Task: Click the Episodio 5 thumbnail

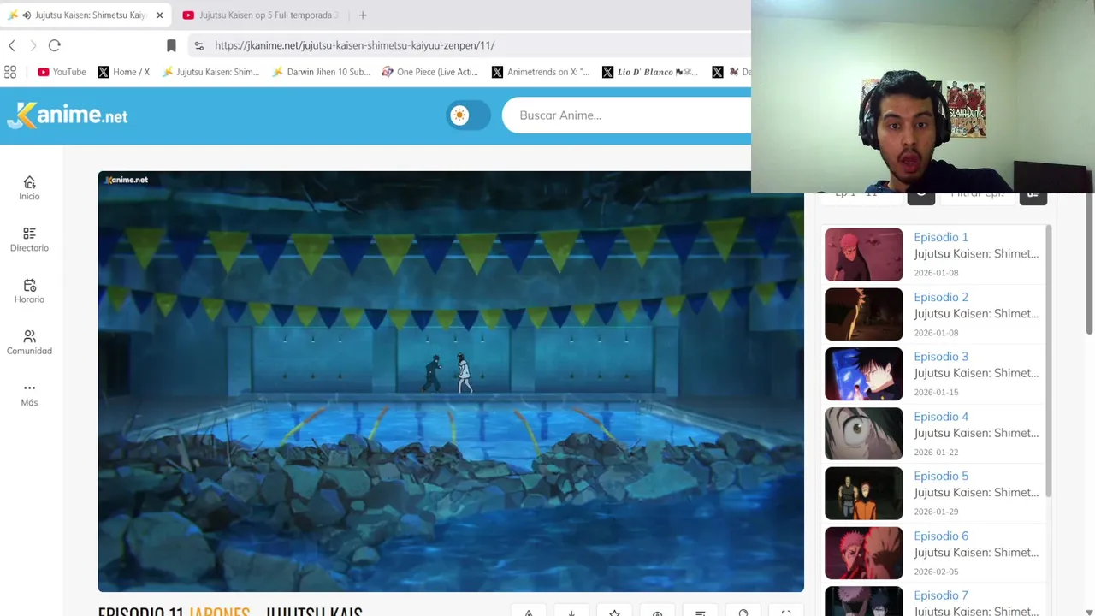Action: point(863,494)
